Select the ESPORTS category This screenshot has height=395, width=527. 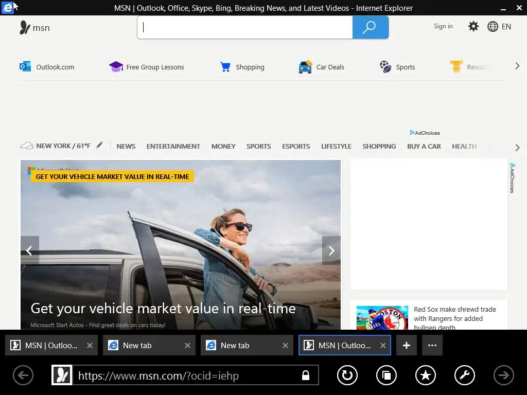296,147
